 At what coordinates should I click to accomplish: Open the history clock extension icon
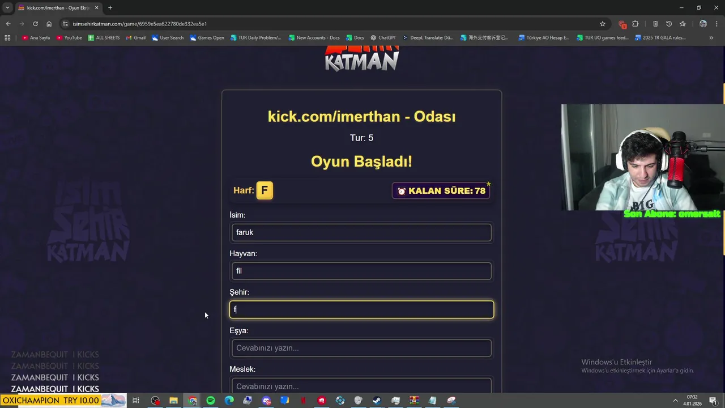click(669, 24)
